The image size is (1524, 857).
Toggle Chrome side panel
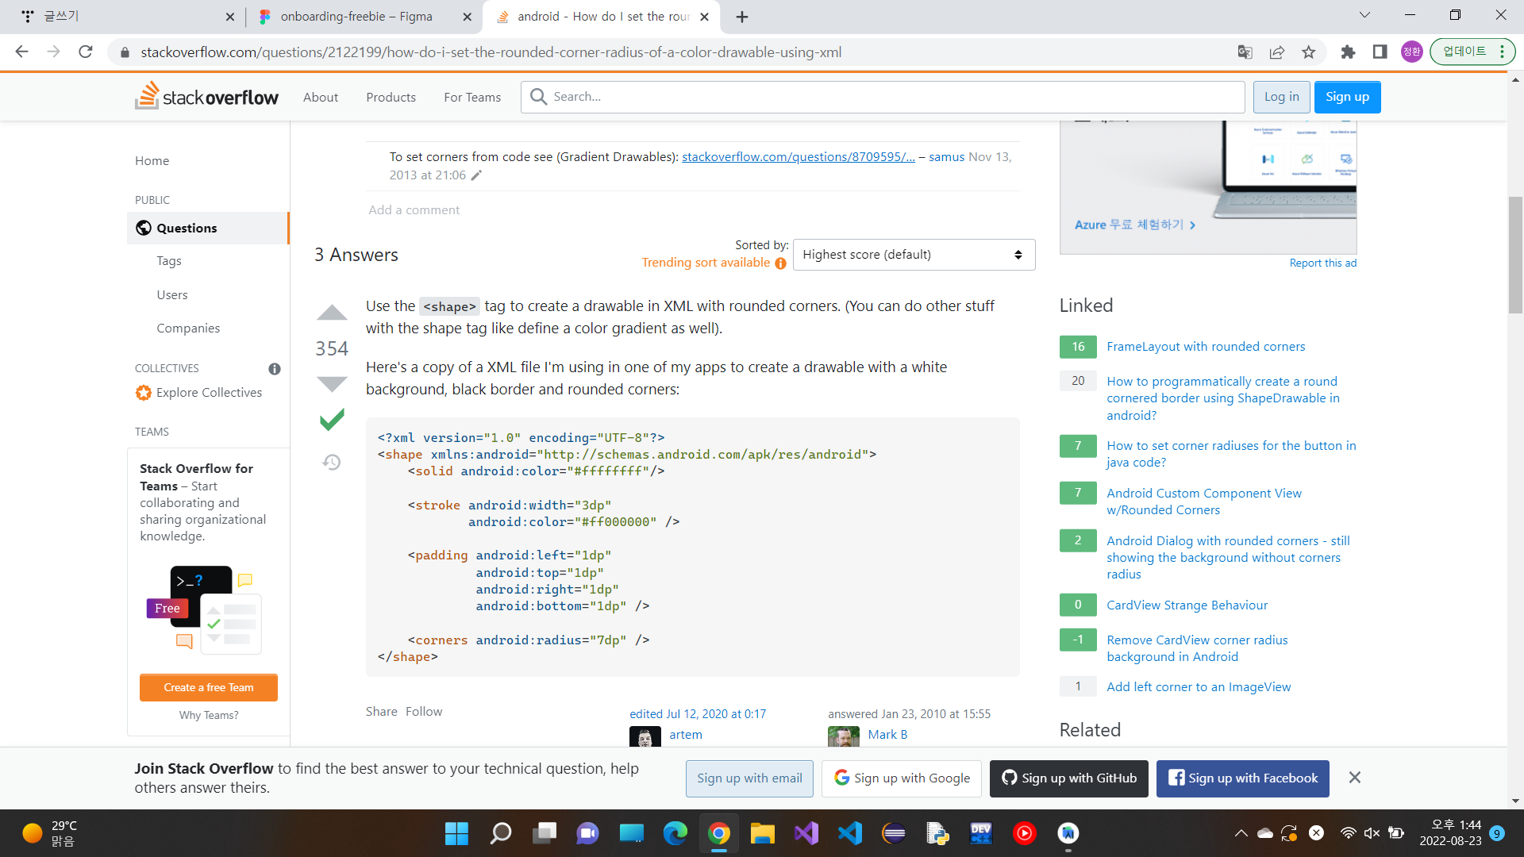click(1380, 52)
